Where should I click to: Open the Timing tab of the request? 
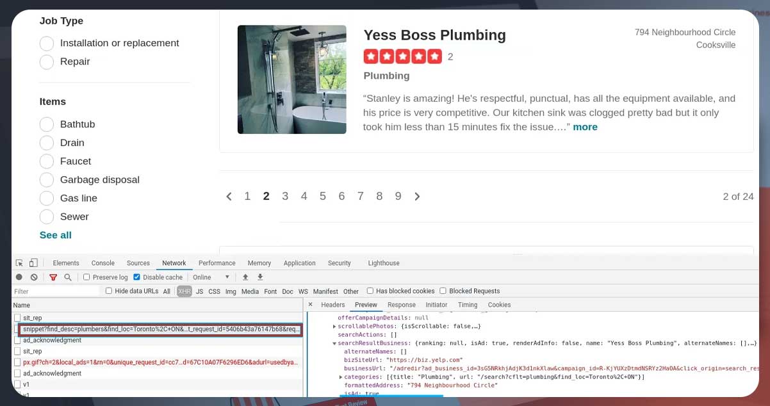click(468, 305)
